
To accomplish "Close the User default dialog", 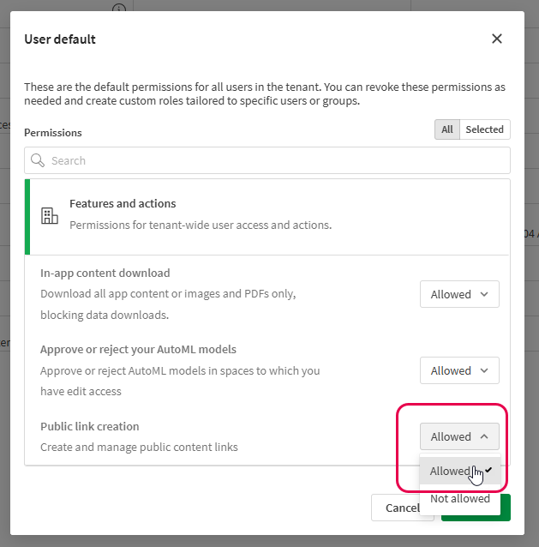I will coord(497,39).
